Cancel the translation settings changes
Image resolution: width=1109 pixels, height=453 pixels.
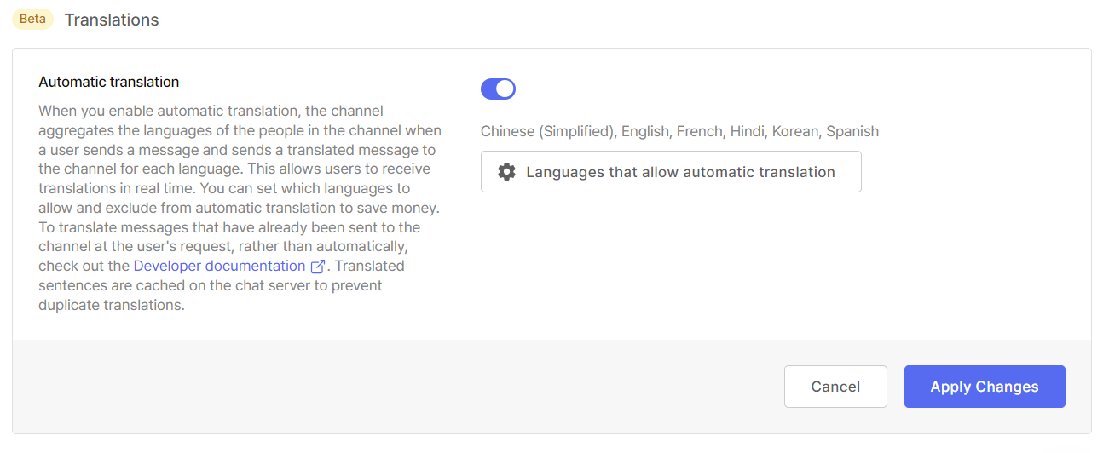[x=835, y=387]
